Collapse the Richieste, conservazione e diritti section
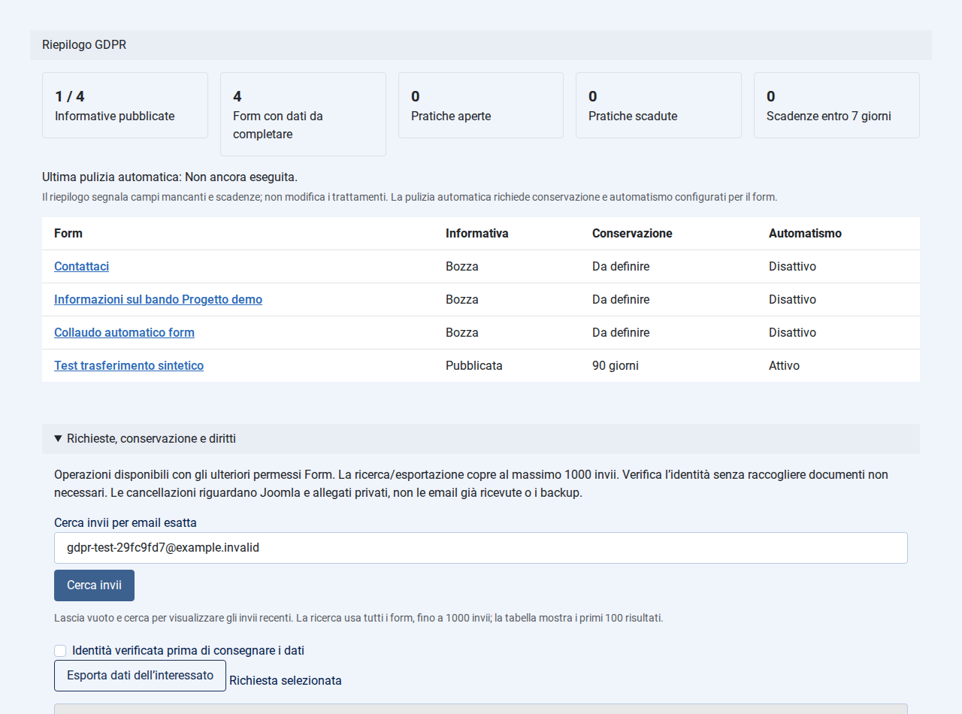Screen dimensions: 962x714 481,439
